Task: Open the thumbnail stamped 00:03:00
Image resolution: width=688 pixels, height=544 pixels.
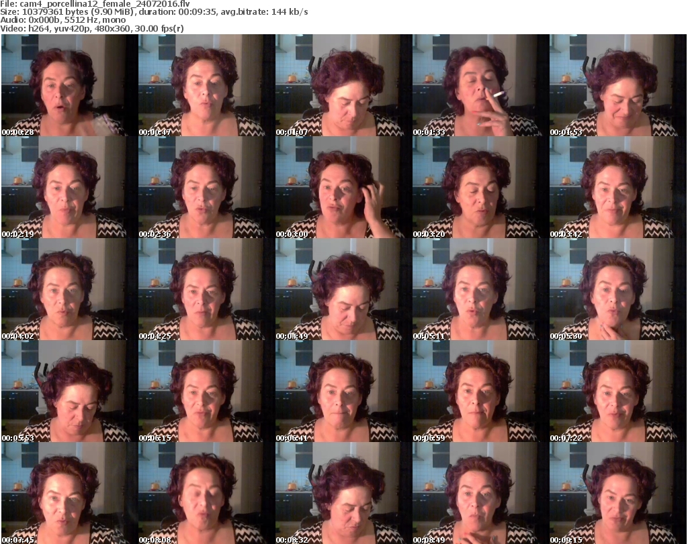Action: click(343, 187)
